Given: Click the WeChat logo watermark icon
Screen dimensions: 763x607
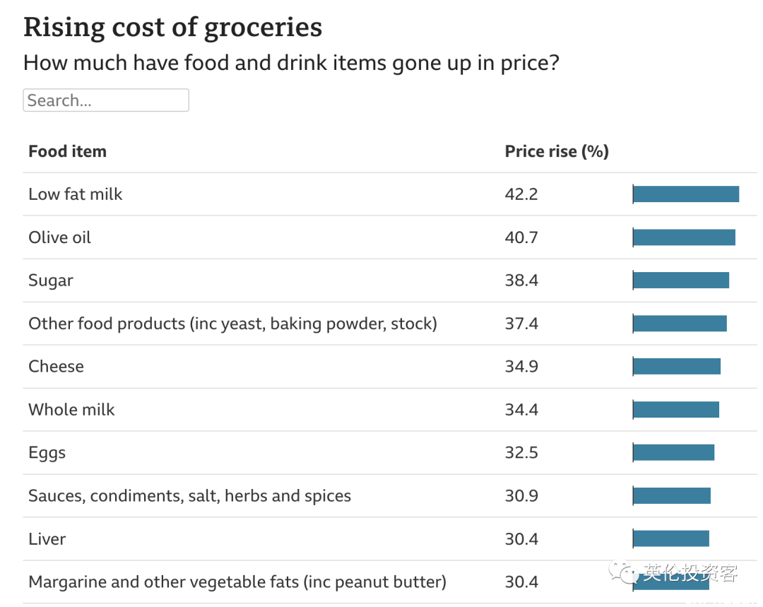Looking at the screenshot, I should click(623, 572).
